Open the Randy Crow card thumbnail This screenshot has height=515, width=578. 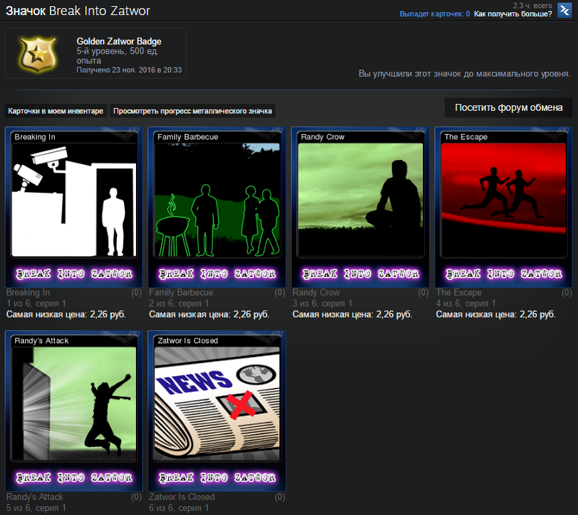(x=361, y=207)
